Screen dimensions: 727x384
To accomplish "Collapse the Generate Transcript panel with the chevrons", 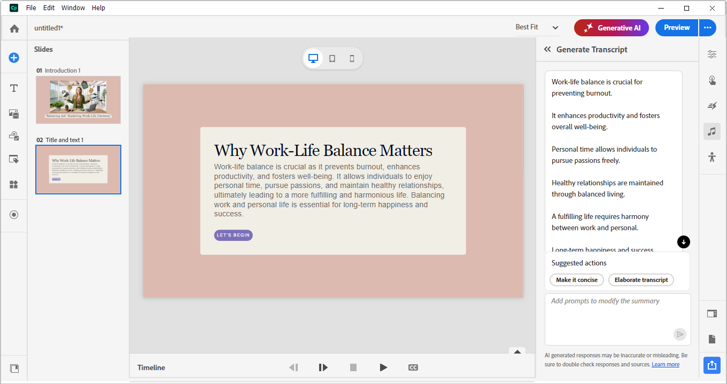I will point(547,49).
